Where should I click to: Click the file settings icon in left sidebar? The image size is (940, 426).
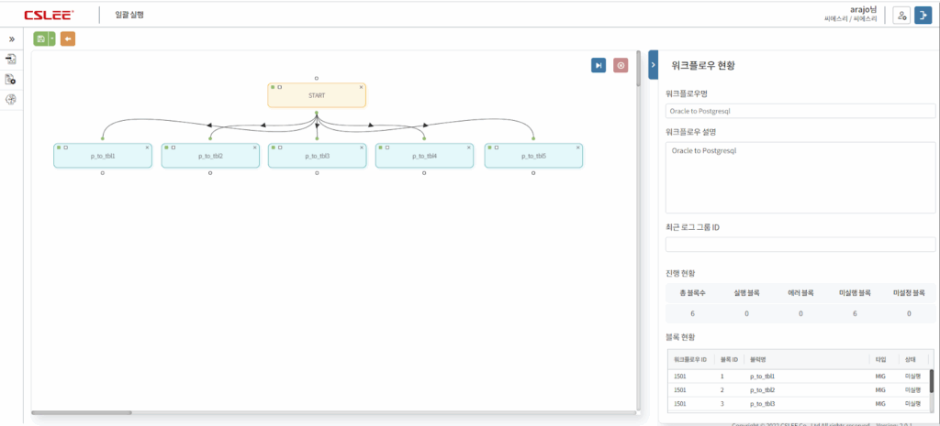(11, 80)
